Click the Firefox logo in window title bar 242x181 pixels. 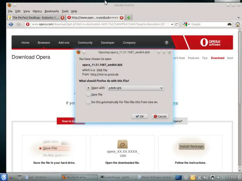[x=9, y=5]
